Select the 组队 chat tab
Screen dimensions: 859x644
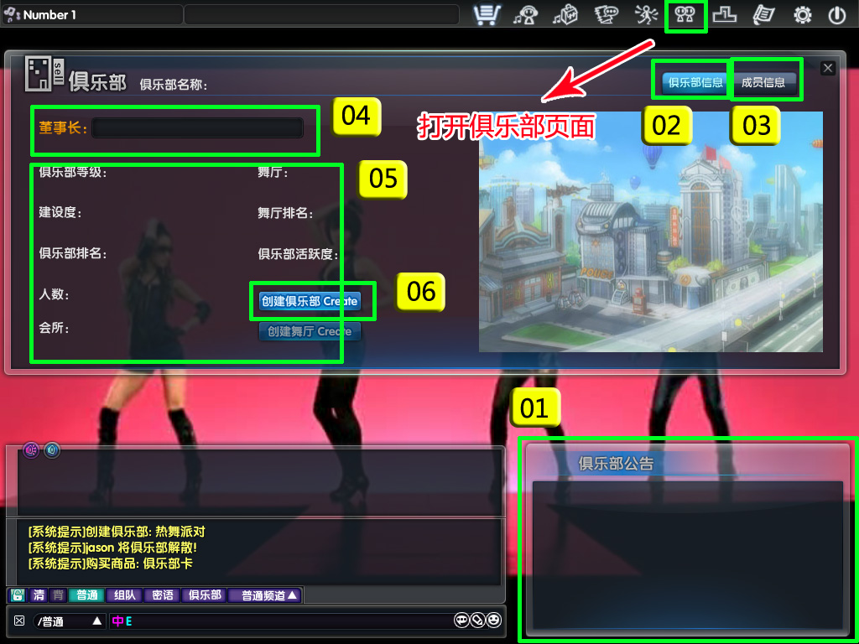pyautogui.click(x=123, y=595)
